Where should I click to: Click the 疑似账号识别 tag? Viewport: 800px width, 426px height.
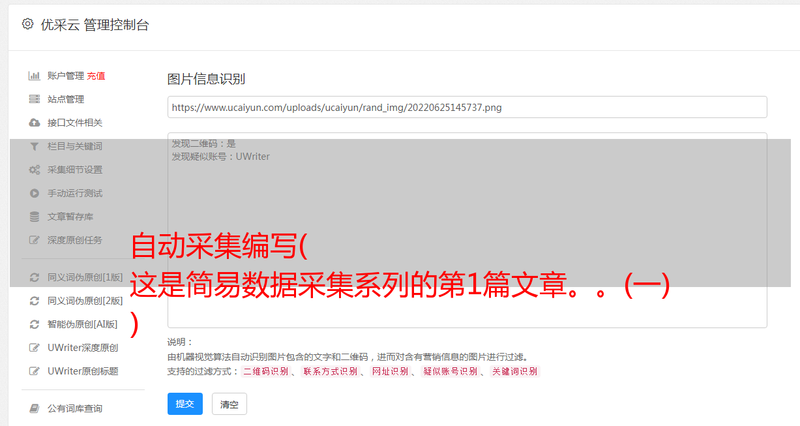[x=450, y=371]
